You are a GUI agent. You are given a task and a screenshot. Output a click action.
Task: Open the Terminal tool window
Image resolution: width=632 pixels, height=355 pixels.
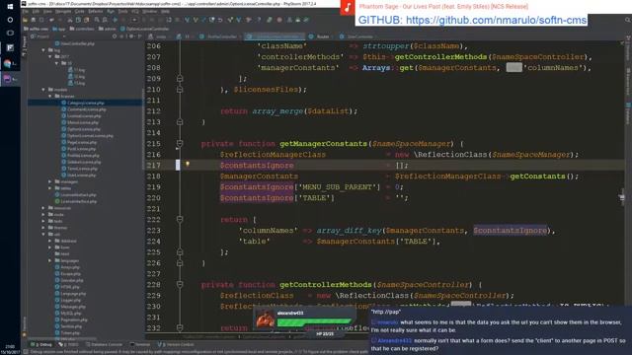140,344
